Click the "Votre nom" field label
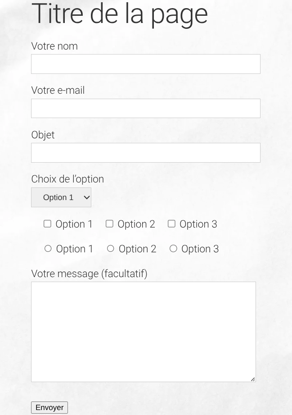Viewport: 292px width, 415px height. point(54,46)
